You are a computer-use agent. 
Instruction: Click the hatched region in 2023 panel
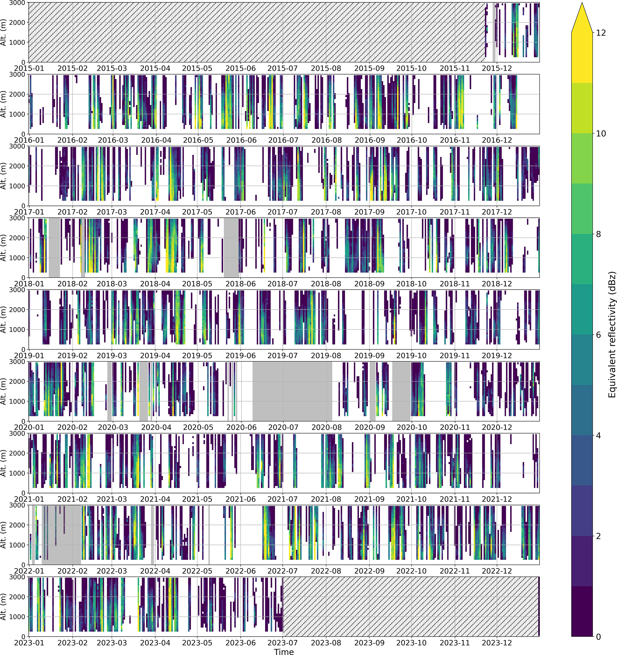pyautogui.click(x=410, y=606)
